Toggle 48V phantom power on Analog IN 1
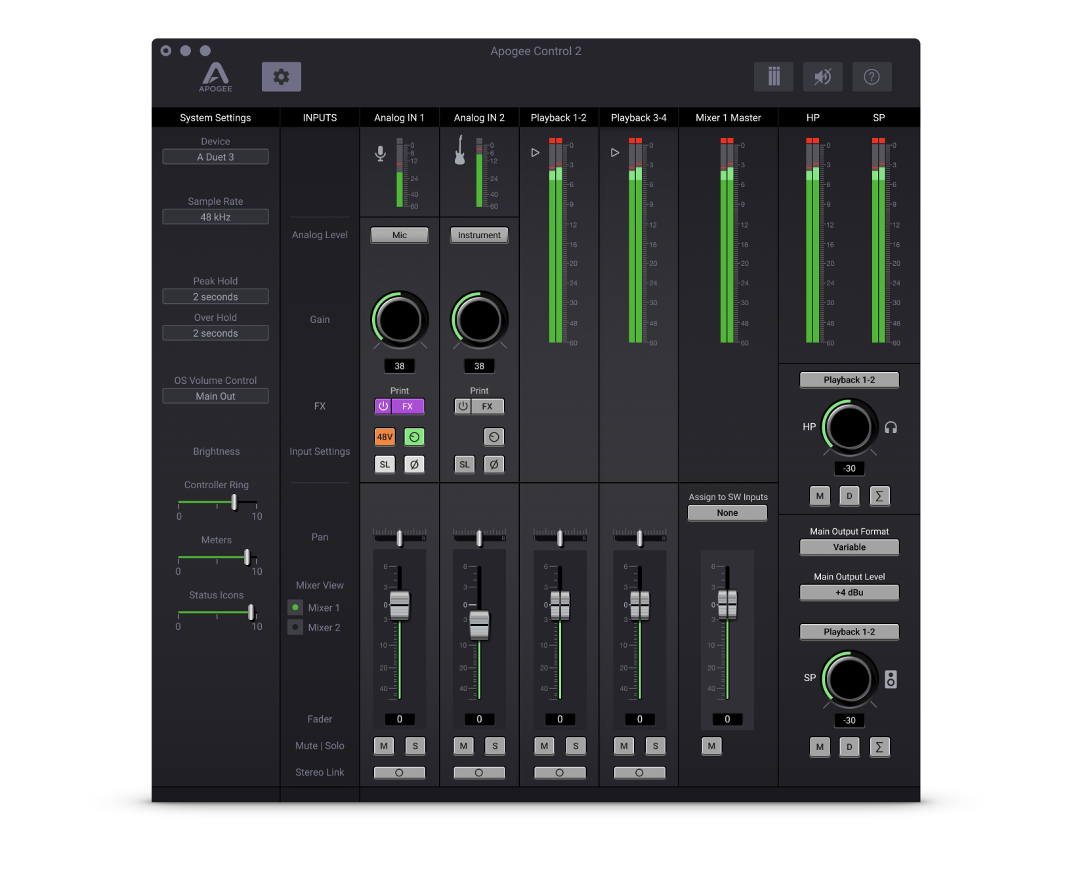This screenshot has height=876, width=1073. [385, 436]
